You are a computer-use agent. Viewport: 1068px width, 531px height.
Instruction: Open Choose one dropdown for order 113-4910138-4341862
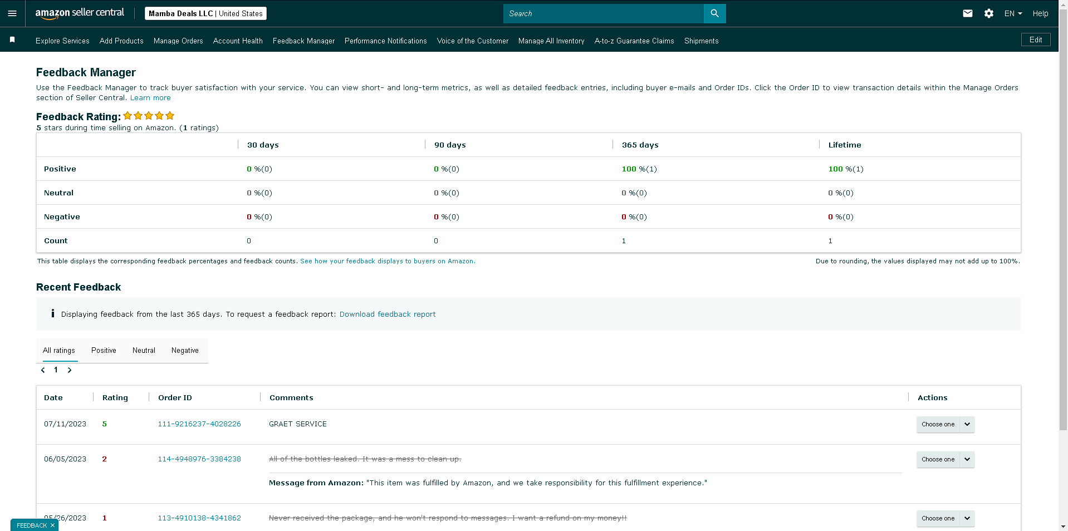tap(945, 518)
